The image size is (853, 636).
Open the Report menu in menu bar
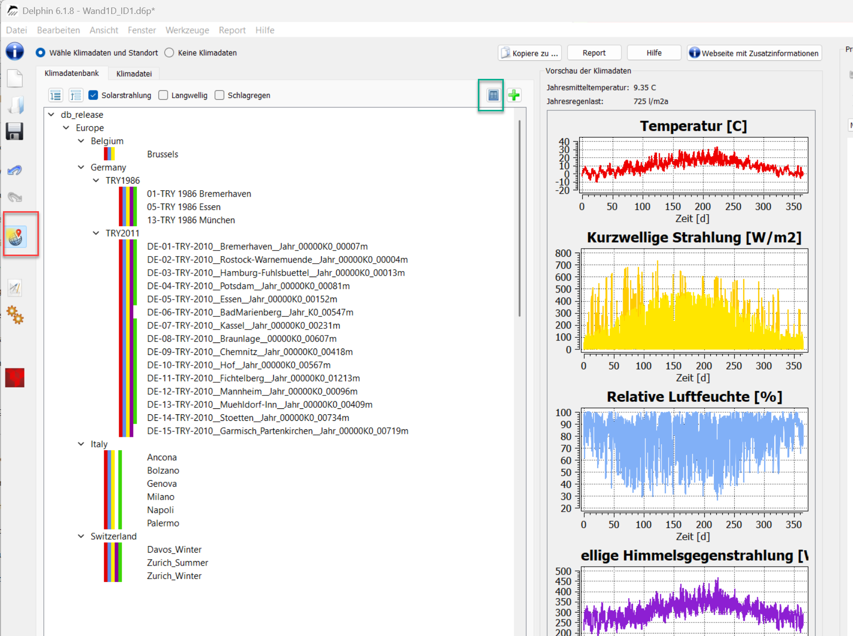pyautogui.click(x=232, y=30)
